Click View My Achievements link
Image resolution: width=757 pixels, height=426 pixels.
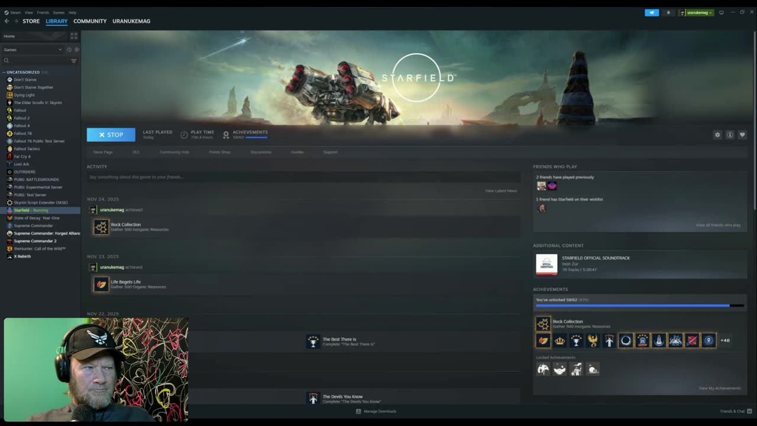(x=720, y=388)
